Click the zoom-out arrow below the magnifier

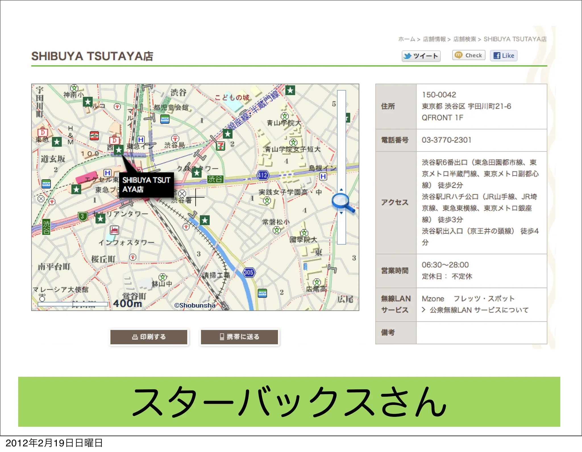341,213
